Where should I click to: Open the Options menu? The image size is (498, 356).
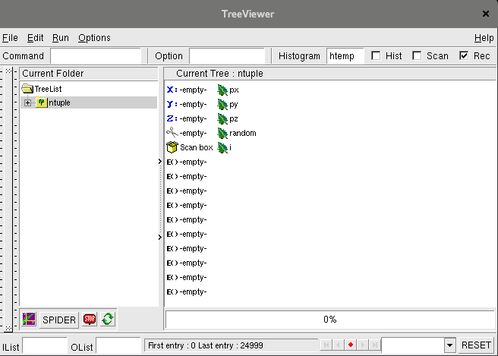94,38
